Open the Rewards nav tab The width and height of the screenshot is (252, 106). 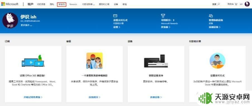tap(73, 4)
